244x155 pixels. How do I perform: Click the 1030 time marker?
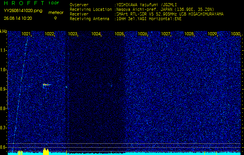pos(235,34)
